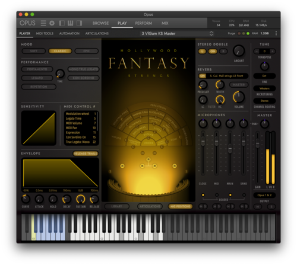This screenshot has height=265, width=297.
Task: Open the reverb preset S. Cal. Hall dropdown
Action: 227,76
